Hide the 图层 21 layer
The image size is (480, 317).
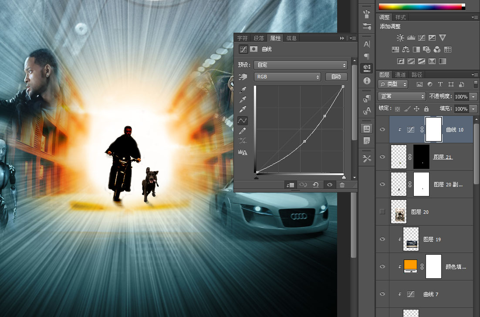coord(382,157)
